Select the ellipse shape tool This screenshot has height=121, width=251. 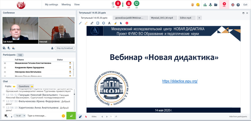click(x=104, y=23)
